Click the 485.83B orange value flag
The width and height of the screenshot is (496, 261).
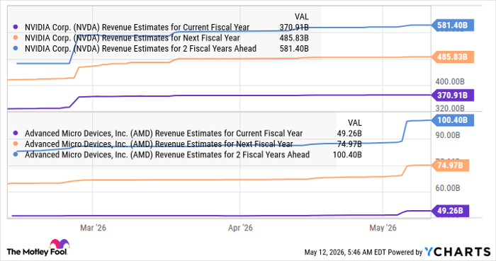click(453, 57)
